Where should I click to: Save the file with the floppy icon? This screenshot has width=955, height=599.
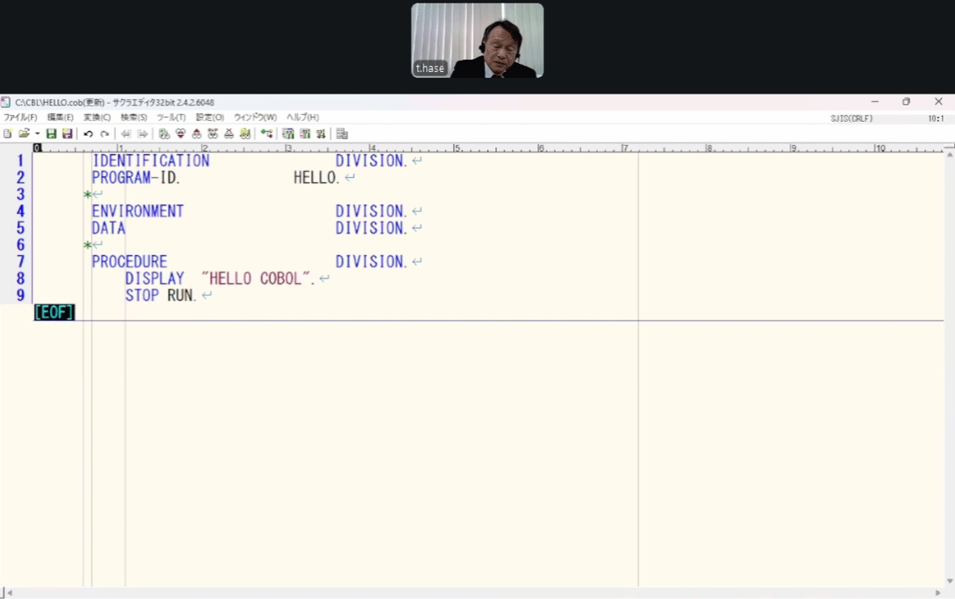tap(51, 133)
